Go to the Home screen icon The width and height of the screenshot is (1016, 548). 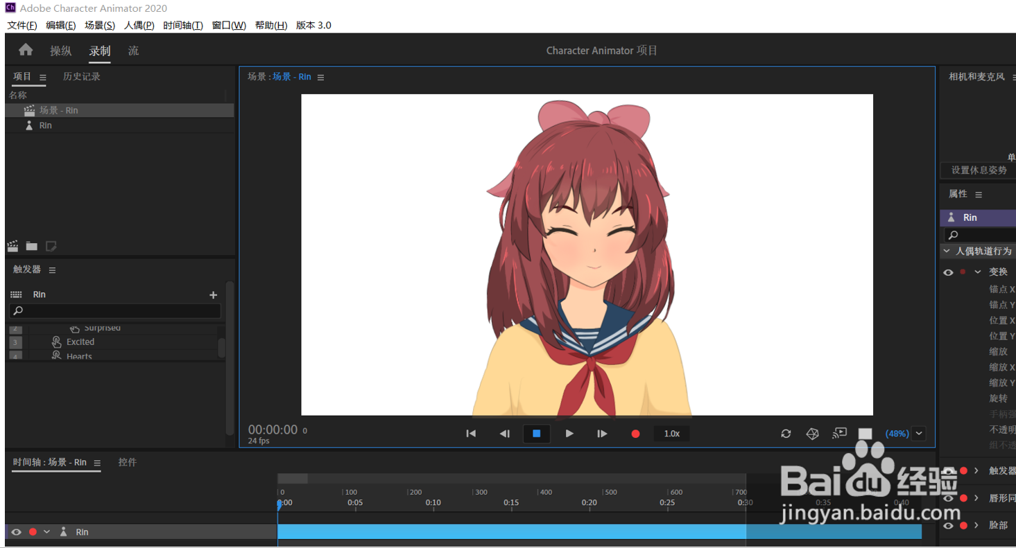click(x=26, y=50)
